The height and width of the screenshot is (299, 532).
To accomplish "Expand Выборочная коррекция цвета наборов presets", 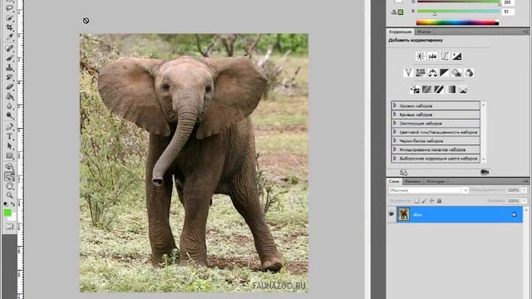I will coord(395,158).
